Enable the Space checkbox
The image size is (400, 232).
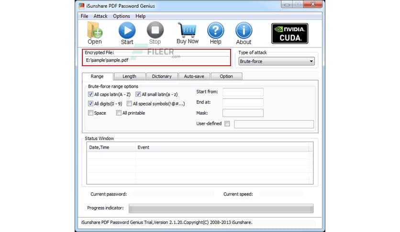click(90, 113)
